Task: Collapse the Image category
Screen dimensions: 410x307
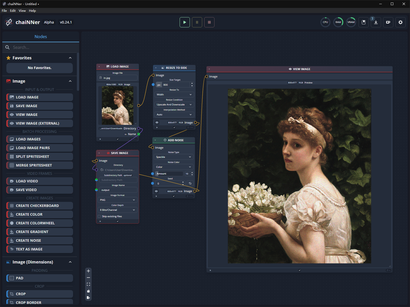Action: click(70, 81)
